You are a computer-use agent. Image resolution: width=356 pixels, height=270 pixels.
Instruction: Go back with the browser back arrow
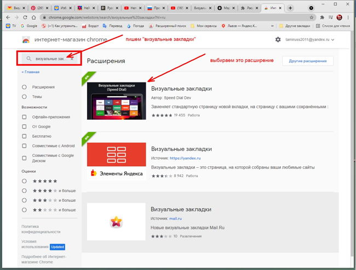coord(8,17)
